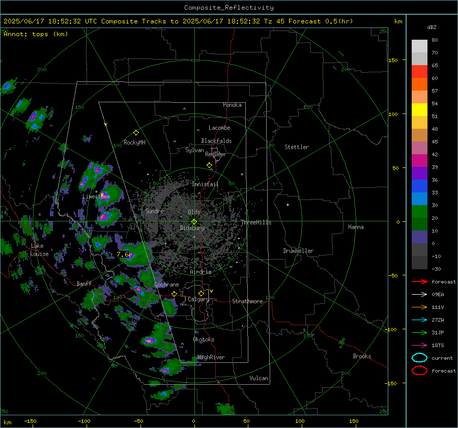Screen dimensions: 458x428
Task: Click the Stettler town label
Action: (297, 147)
